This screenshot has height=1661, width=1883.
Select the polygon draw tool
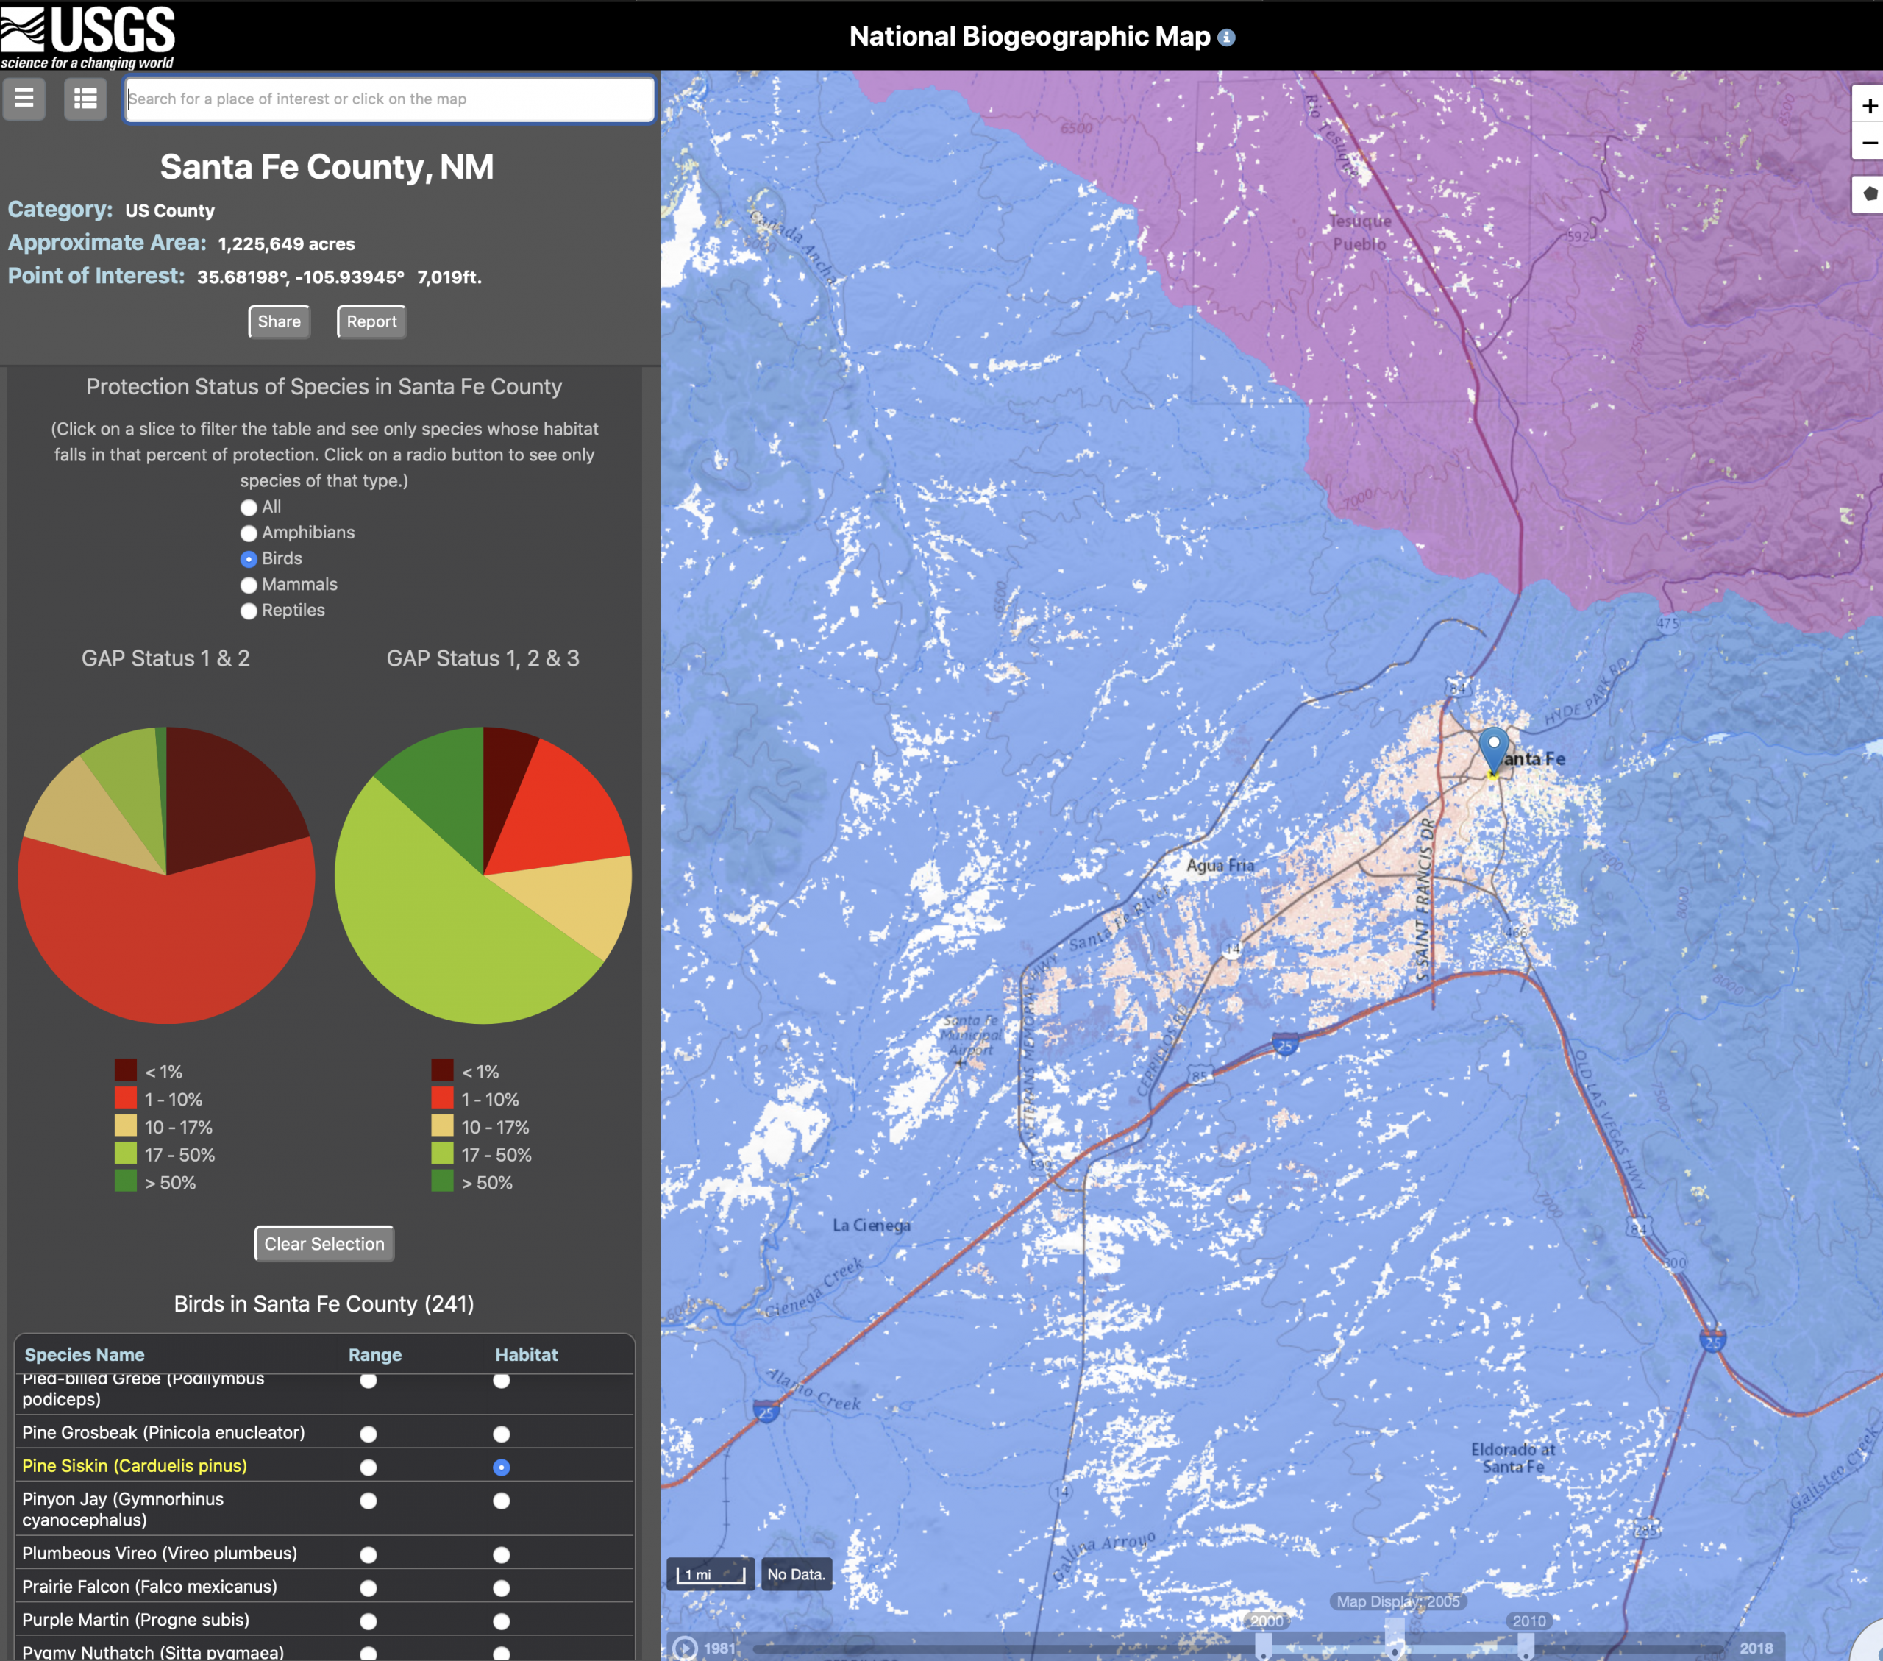pyautogui.click(x=1869, y=194)
